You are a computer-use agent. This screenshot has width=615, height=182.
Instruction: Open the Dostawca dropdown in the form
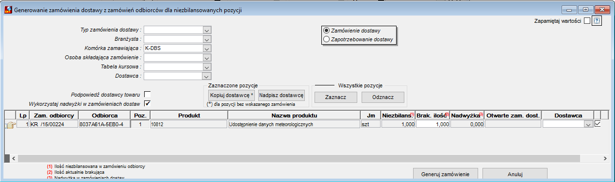pyautogui.click(x=206, y=76)
